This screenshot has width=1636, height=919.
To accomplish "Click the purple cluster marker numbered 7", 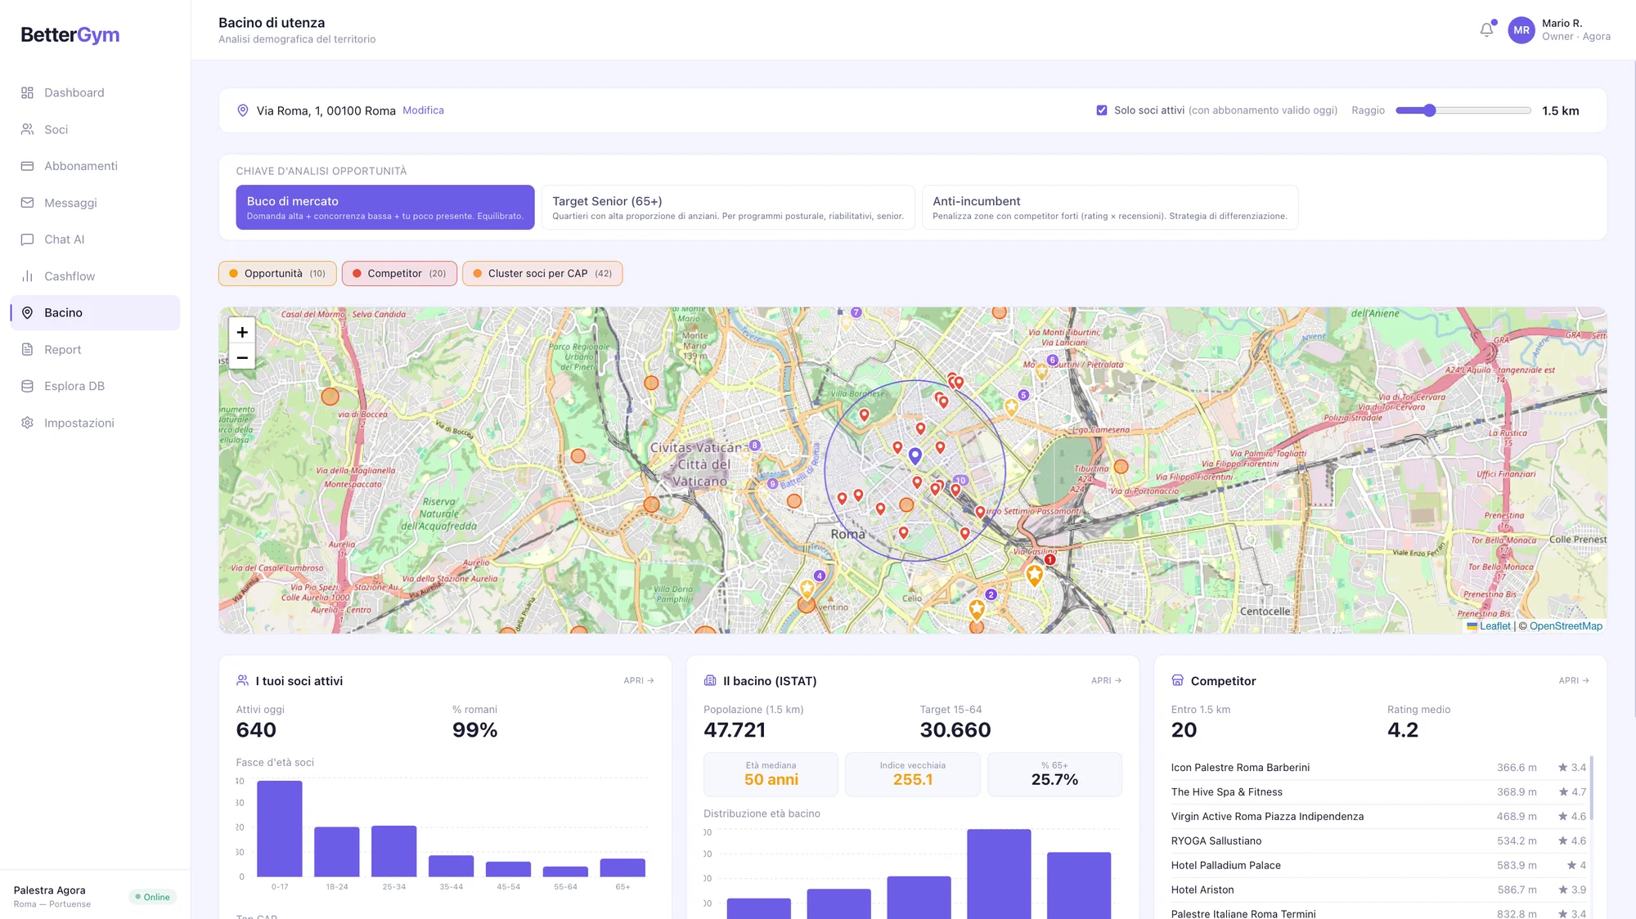I will (856, 312).
